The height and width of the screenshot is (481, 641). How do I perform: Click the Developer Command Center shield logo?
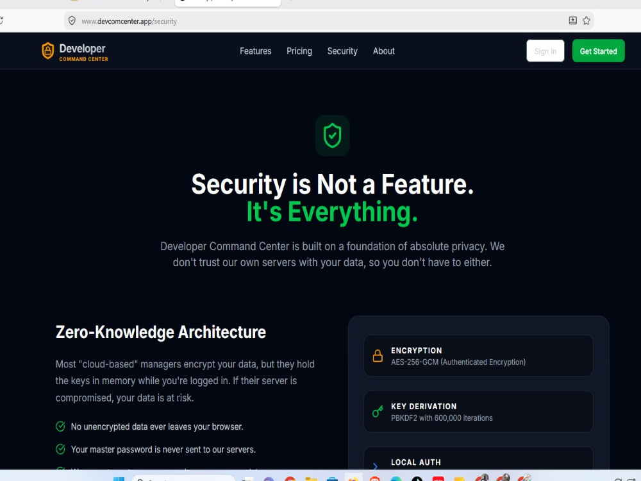tap(48, 51)
